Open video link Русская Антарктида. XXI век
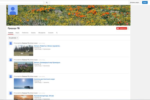Image resolution: width=150 pixels, height=100 pixels. (44, 96)
